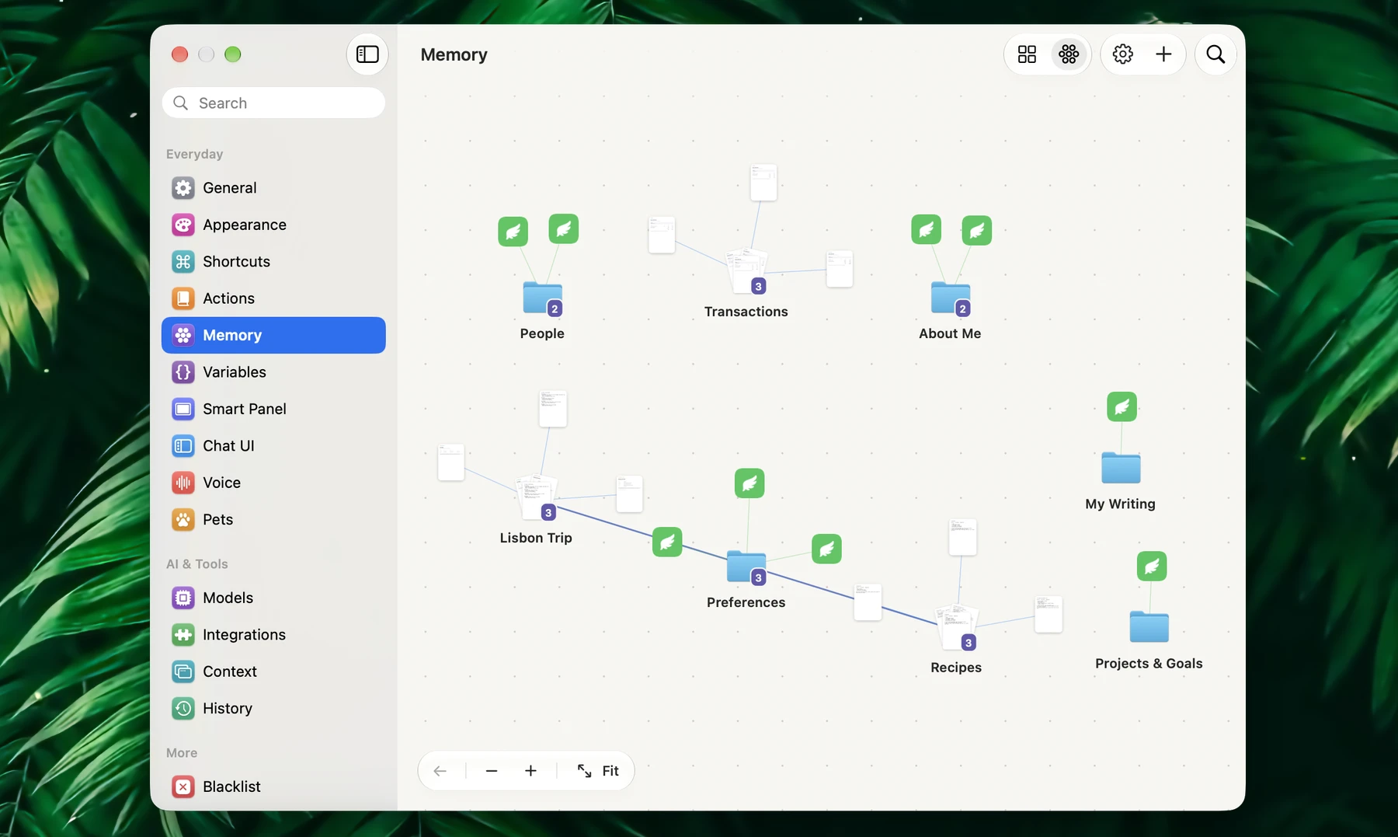Click green leaf node above Projects & Goals
Screen dimensions: 1398x837
(1152, 566)
